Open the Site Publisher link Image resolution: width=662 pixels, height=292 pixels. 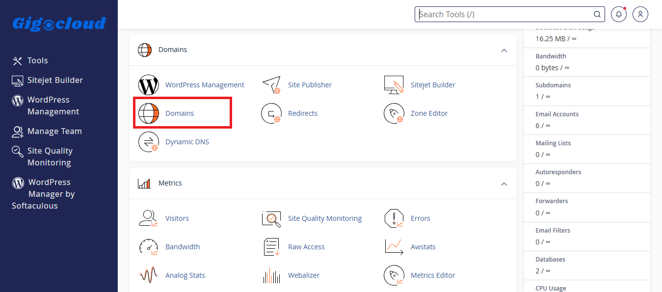(x=310, y=85)
